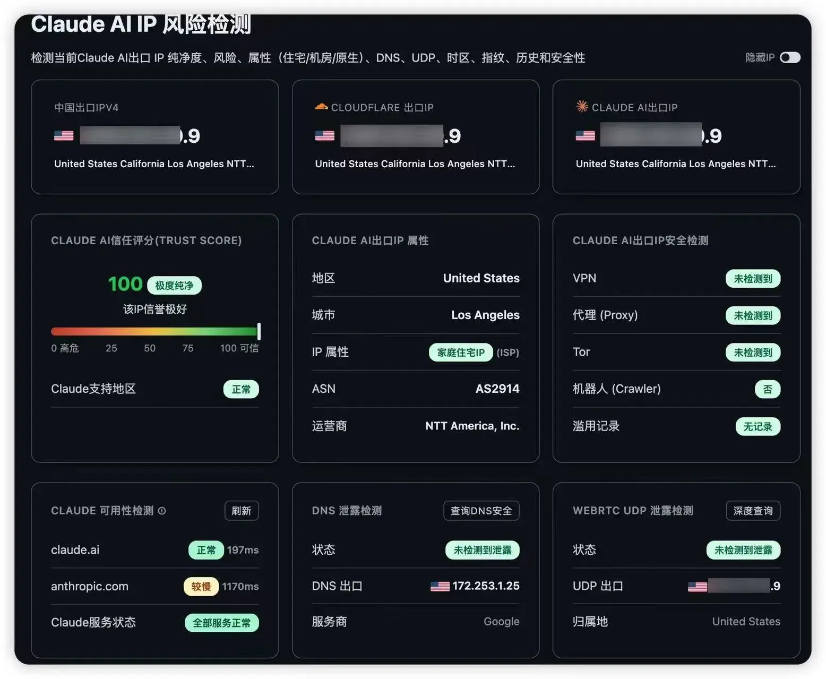The width and height of the screenshot is (826, 679).
Task: Click the AS2914 ASN value
Action: point(497,389)
